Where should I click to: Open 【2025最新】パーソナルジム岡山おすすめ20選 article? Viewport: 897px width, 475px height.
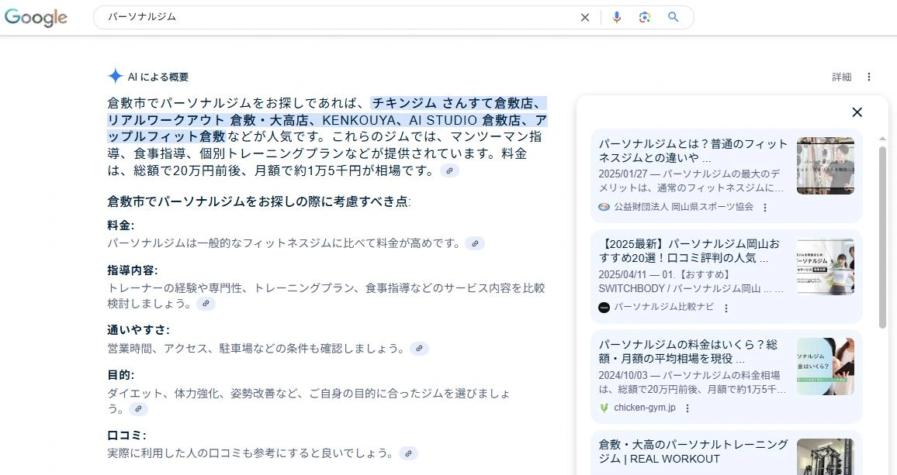[689, 251]
